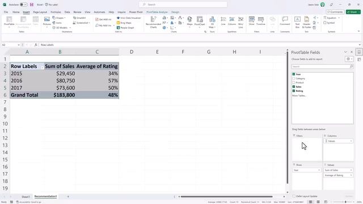
Task: Uncheck the Rating field checkbox
Action: [x=294, y=91]
